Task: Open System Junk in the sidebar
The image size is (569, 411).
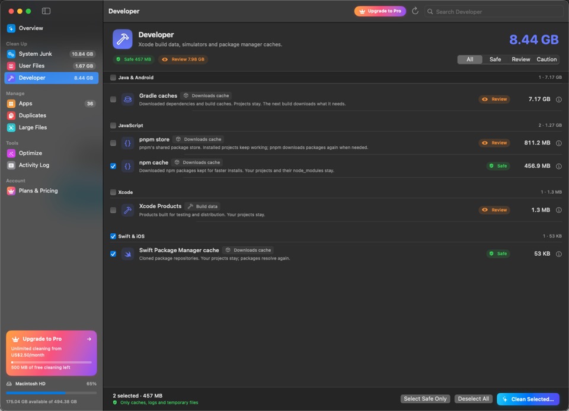Action: pyautogui.click(x=51, y=54)
